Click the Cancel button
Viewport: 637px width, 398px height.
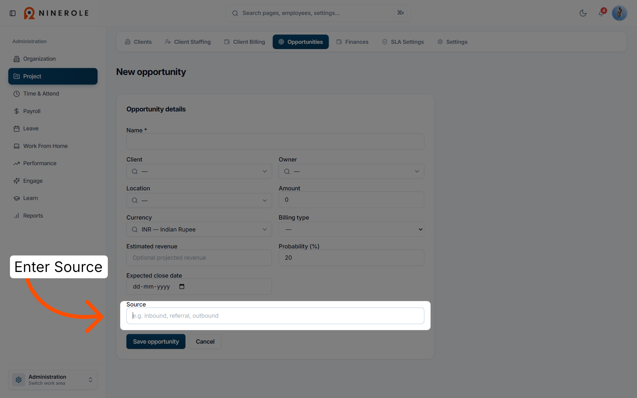tap(205, 342)
